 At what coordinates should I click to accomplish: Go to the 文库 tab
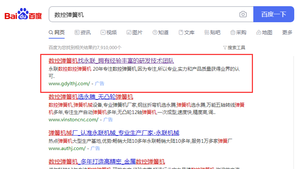click(x=186, y=32)
